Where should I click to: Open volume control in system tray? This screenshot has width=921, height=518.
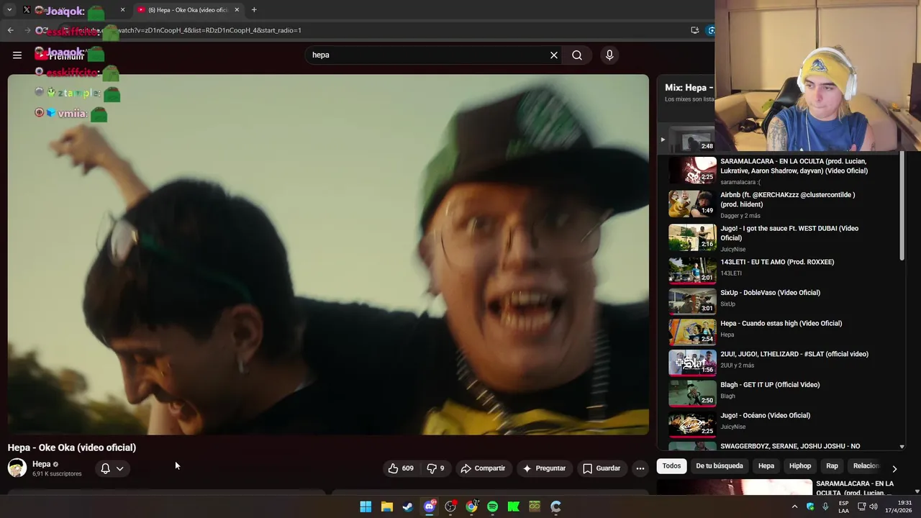point(874,506)
